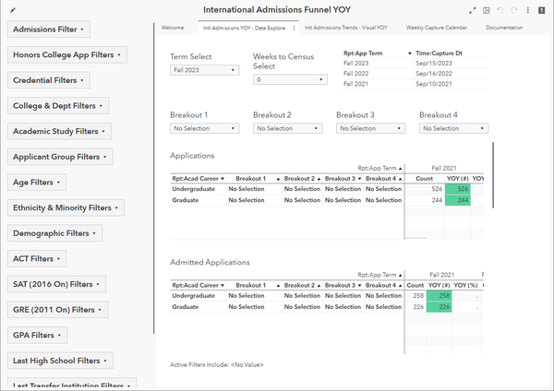Sort Admitted Applications Breakout 1 column

(x=278, y=286)
